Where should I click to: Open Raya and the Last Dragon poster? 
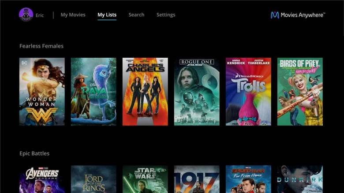click(93, 92)
